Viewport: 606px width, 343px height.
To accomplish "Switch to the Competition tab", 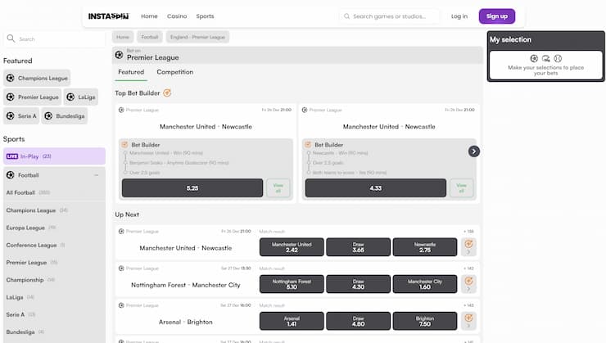I will (x=174, y=72).
